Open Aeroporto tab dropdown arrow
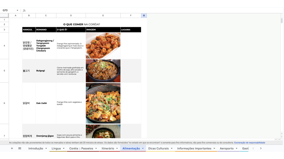This screenshot has height=159, width=284. pyautogui.click(x=237, y=149)
